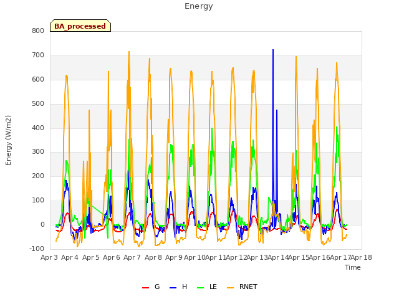Click the 600 y-axis tick value
The width and height of the screenshot is (399, 299).
coord(38,79)
